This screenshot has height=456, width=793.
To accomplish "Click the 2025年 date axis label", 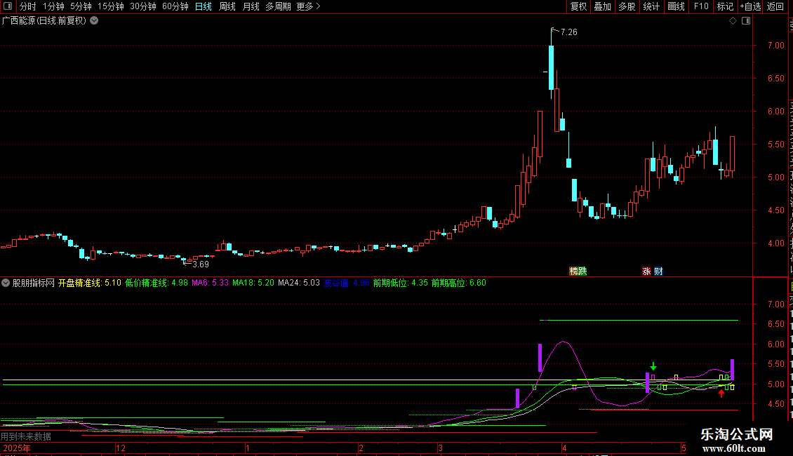I will pos(17,448).
